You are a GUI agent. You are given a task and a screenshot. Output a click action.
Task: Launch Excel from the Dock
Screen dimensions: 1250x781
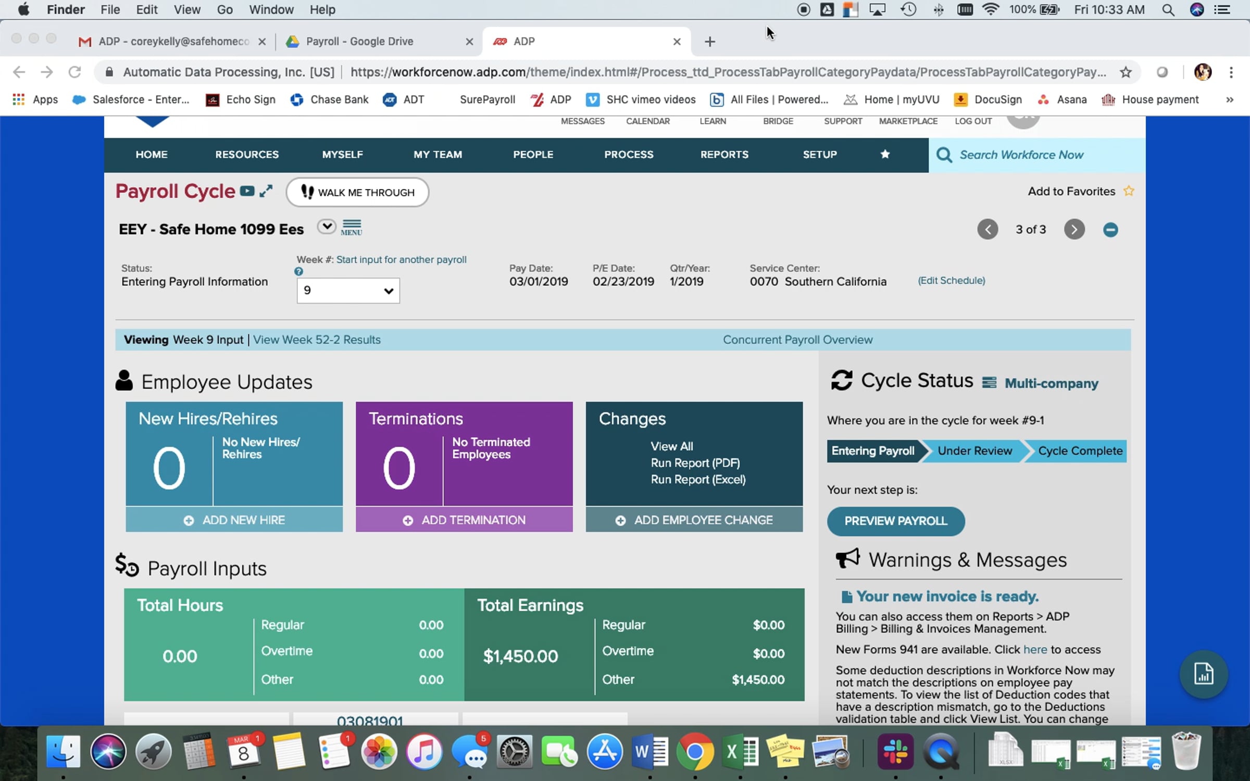click(x=741, y=751)
